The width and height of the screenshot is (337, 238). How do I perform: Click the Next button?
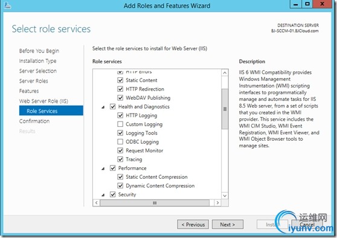(228, 225)
